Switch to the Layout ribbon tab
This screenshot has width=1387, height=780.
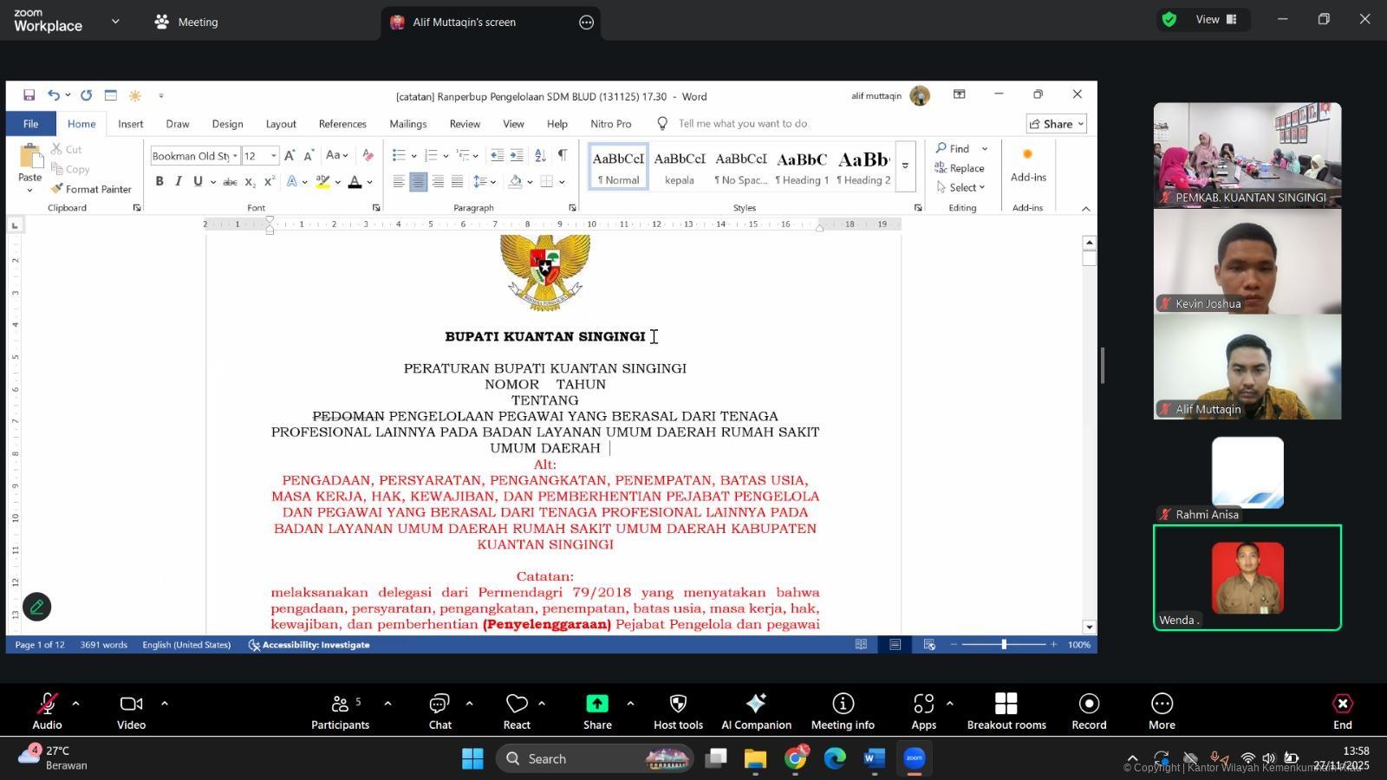click(x=281, y=124)
